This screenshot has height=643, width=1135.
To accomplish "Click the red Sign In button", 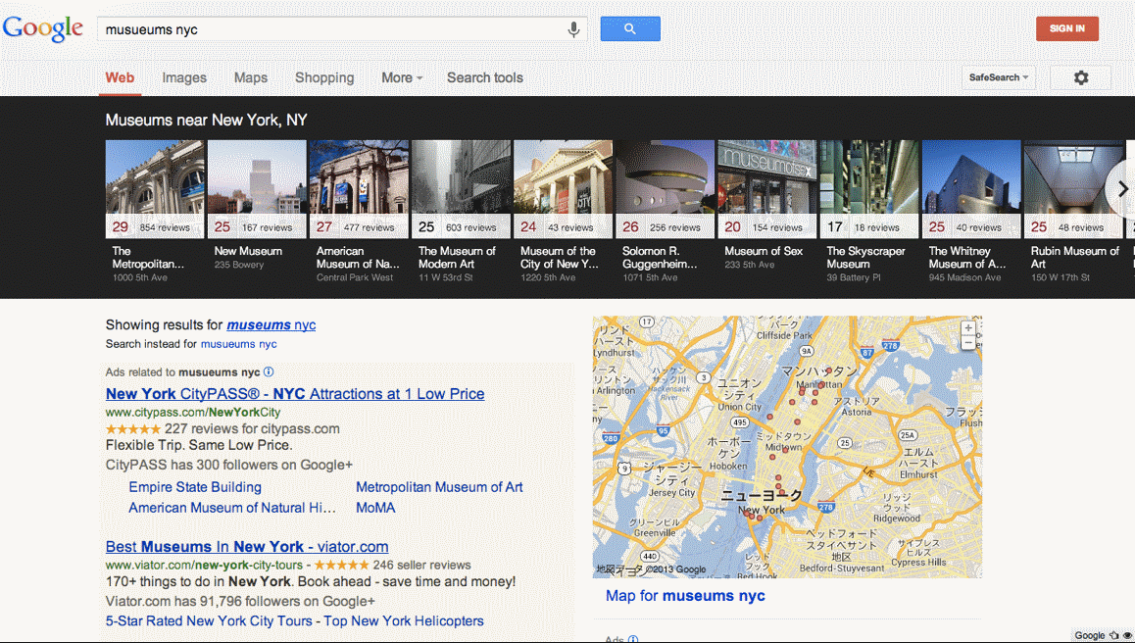I will click(x=1066, y=28).
